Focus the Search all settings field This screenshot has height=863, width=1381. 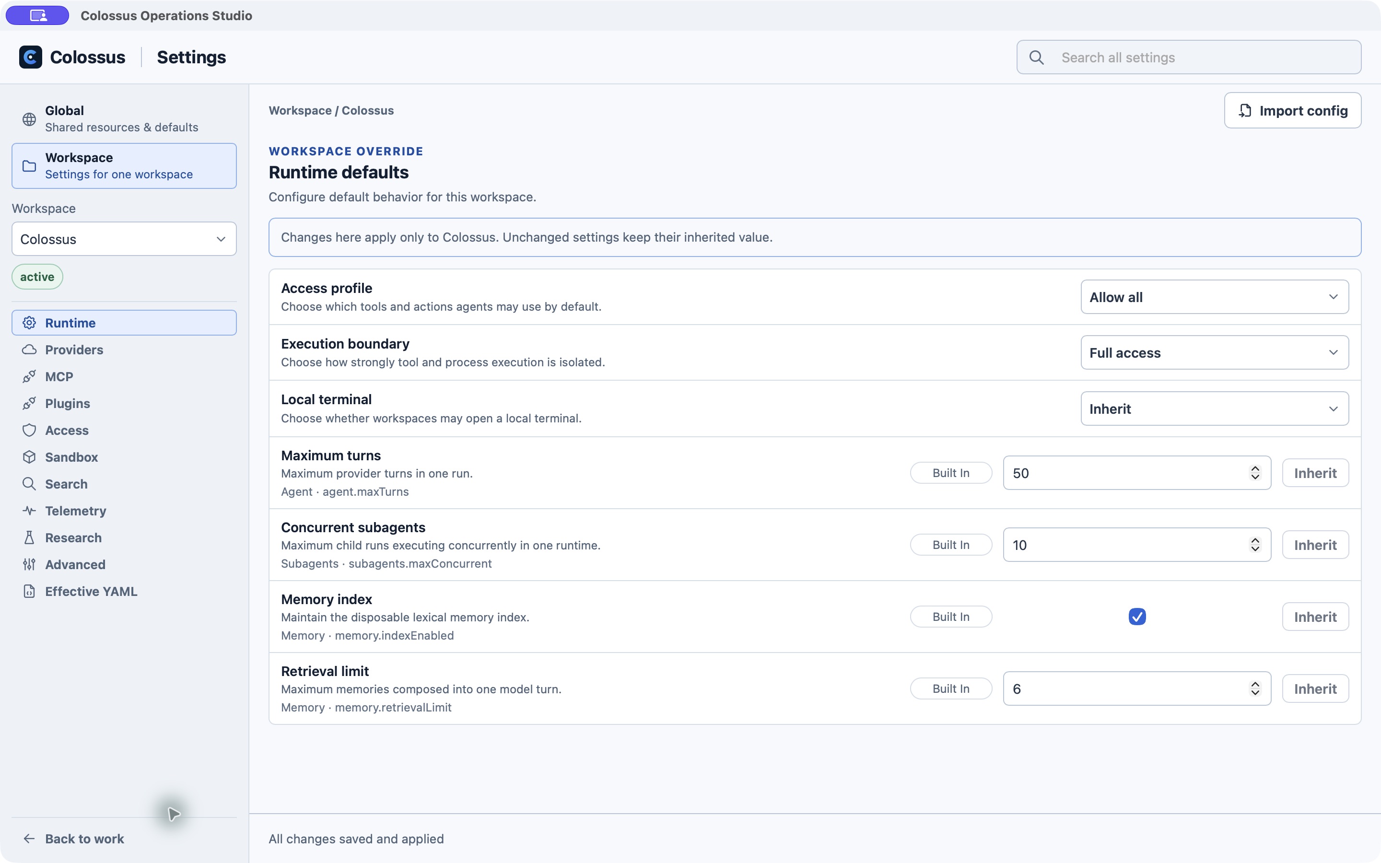pos(1189,57)
